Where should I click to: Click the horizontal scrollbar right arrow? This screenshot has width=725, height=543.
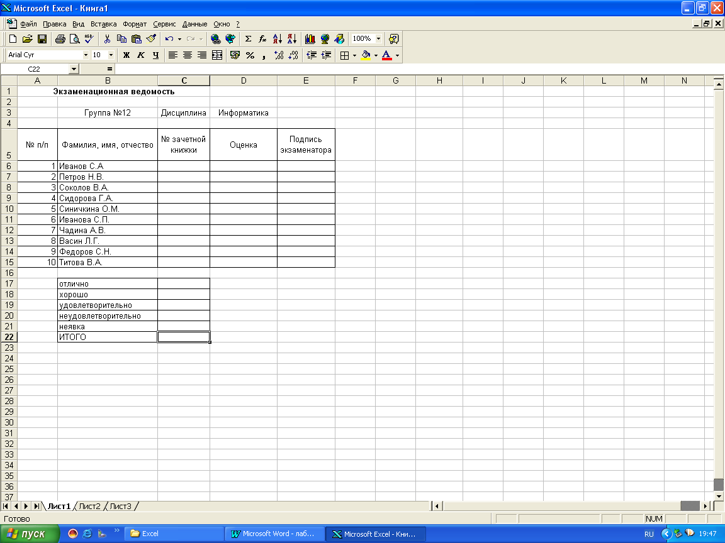coord(705,507)
